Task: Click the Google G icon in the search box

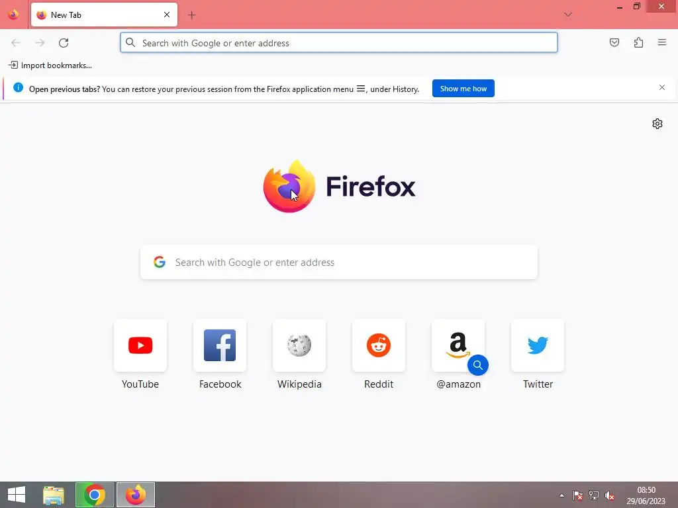Action: click(x=160, y=262)
